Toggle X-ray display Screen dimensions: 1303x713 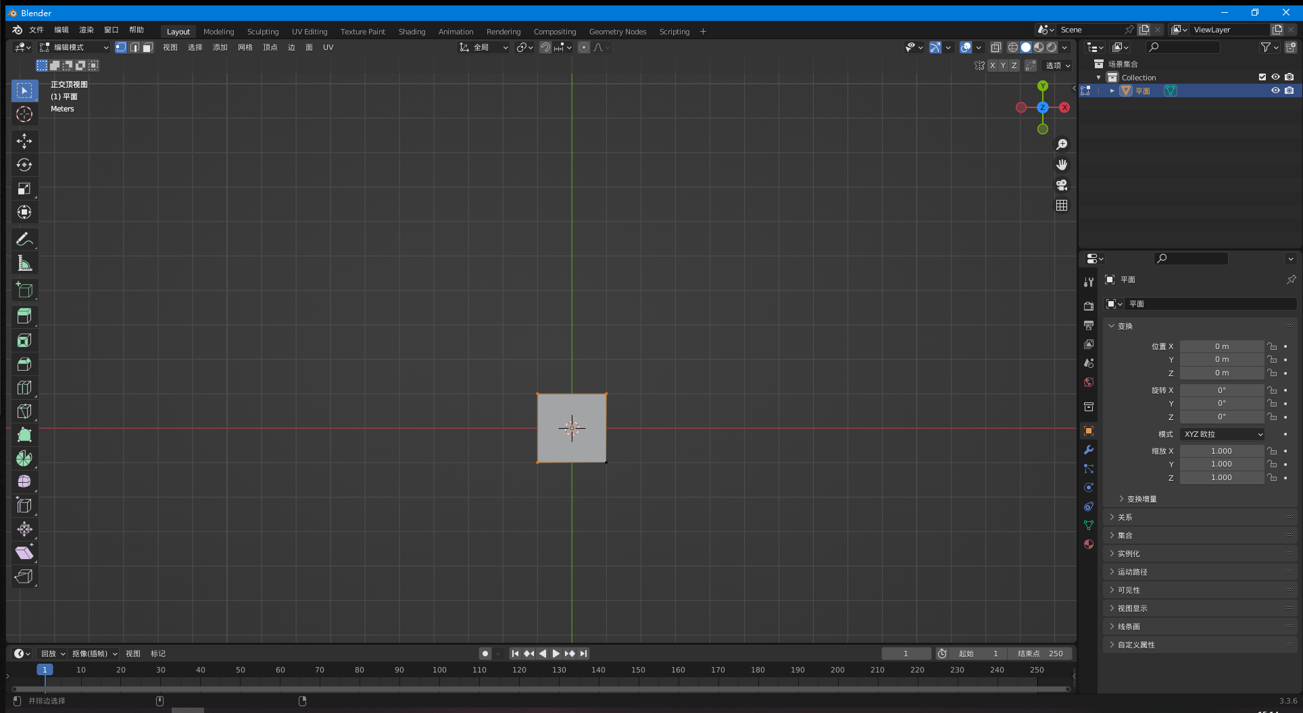pyautogui.click(x=995, y=47)
